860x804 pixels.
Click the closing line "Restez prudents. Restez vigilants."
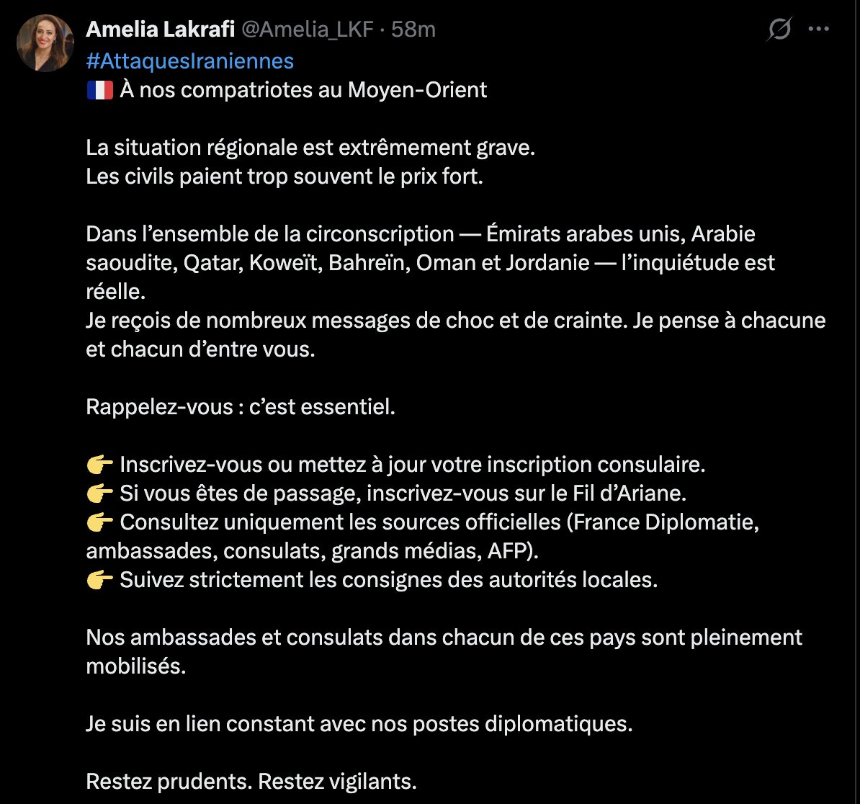[251, 782]
